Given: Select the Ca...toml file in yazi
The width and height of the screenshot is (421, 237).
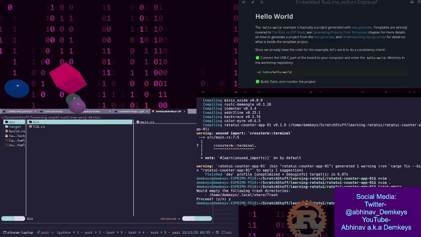Looking at the screenshot, I should tap(14, 141).
